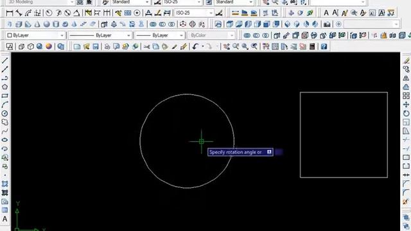411x231 pixels.
Task: Expand the Undo history arrow
Action: pyautogui.click(x=203, y=46)
